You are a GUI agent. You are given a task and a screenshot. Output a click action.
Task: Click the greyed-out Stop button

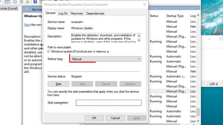coord(82,84)
